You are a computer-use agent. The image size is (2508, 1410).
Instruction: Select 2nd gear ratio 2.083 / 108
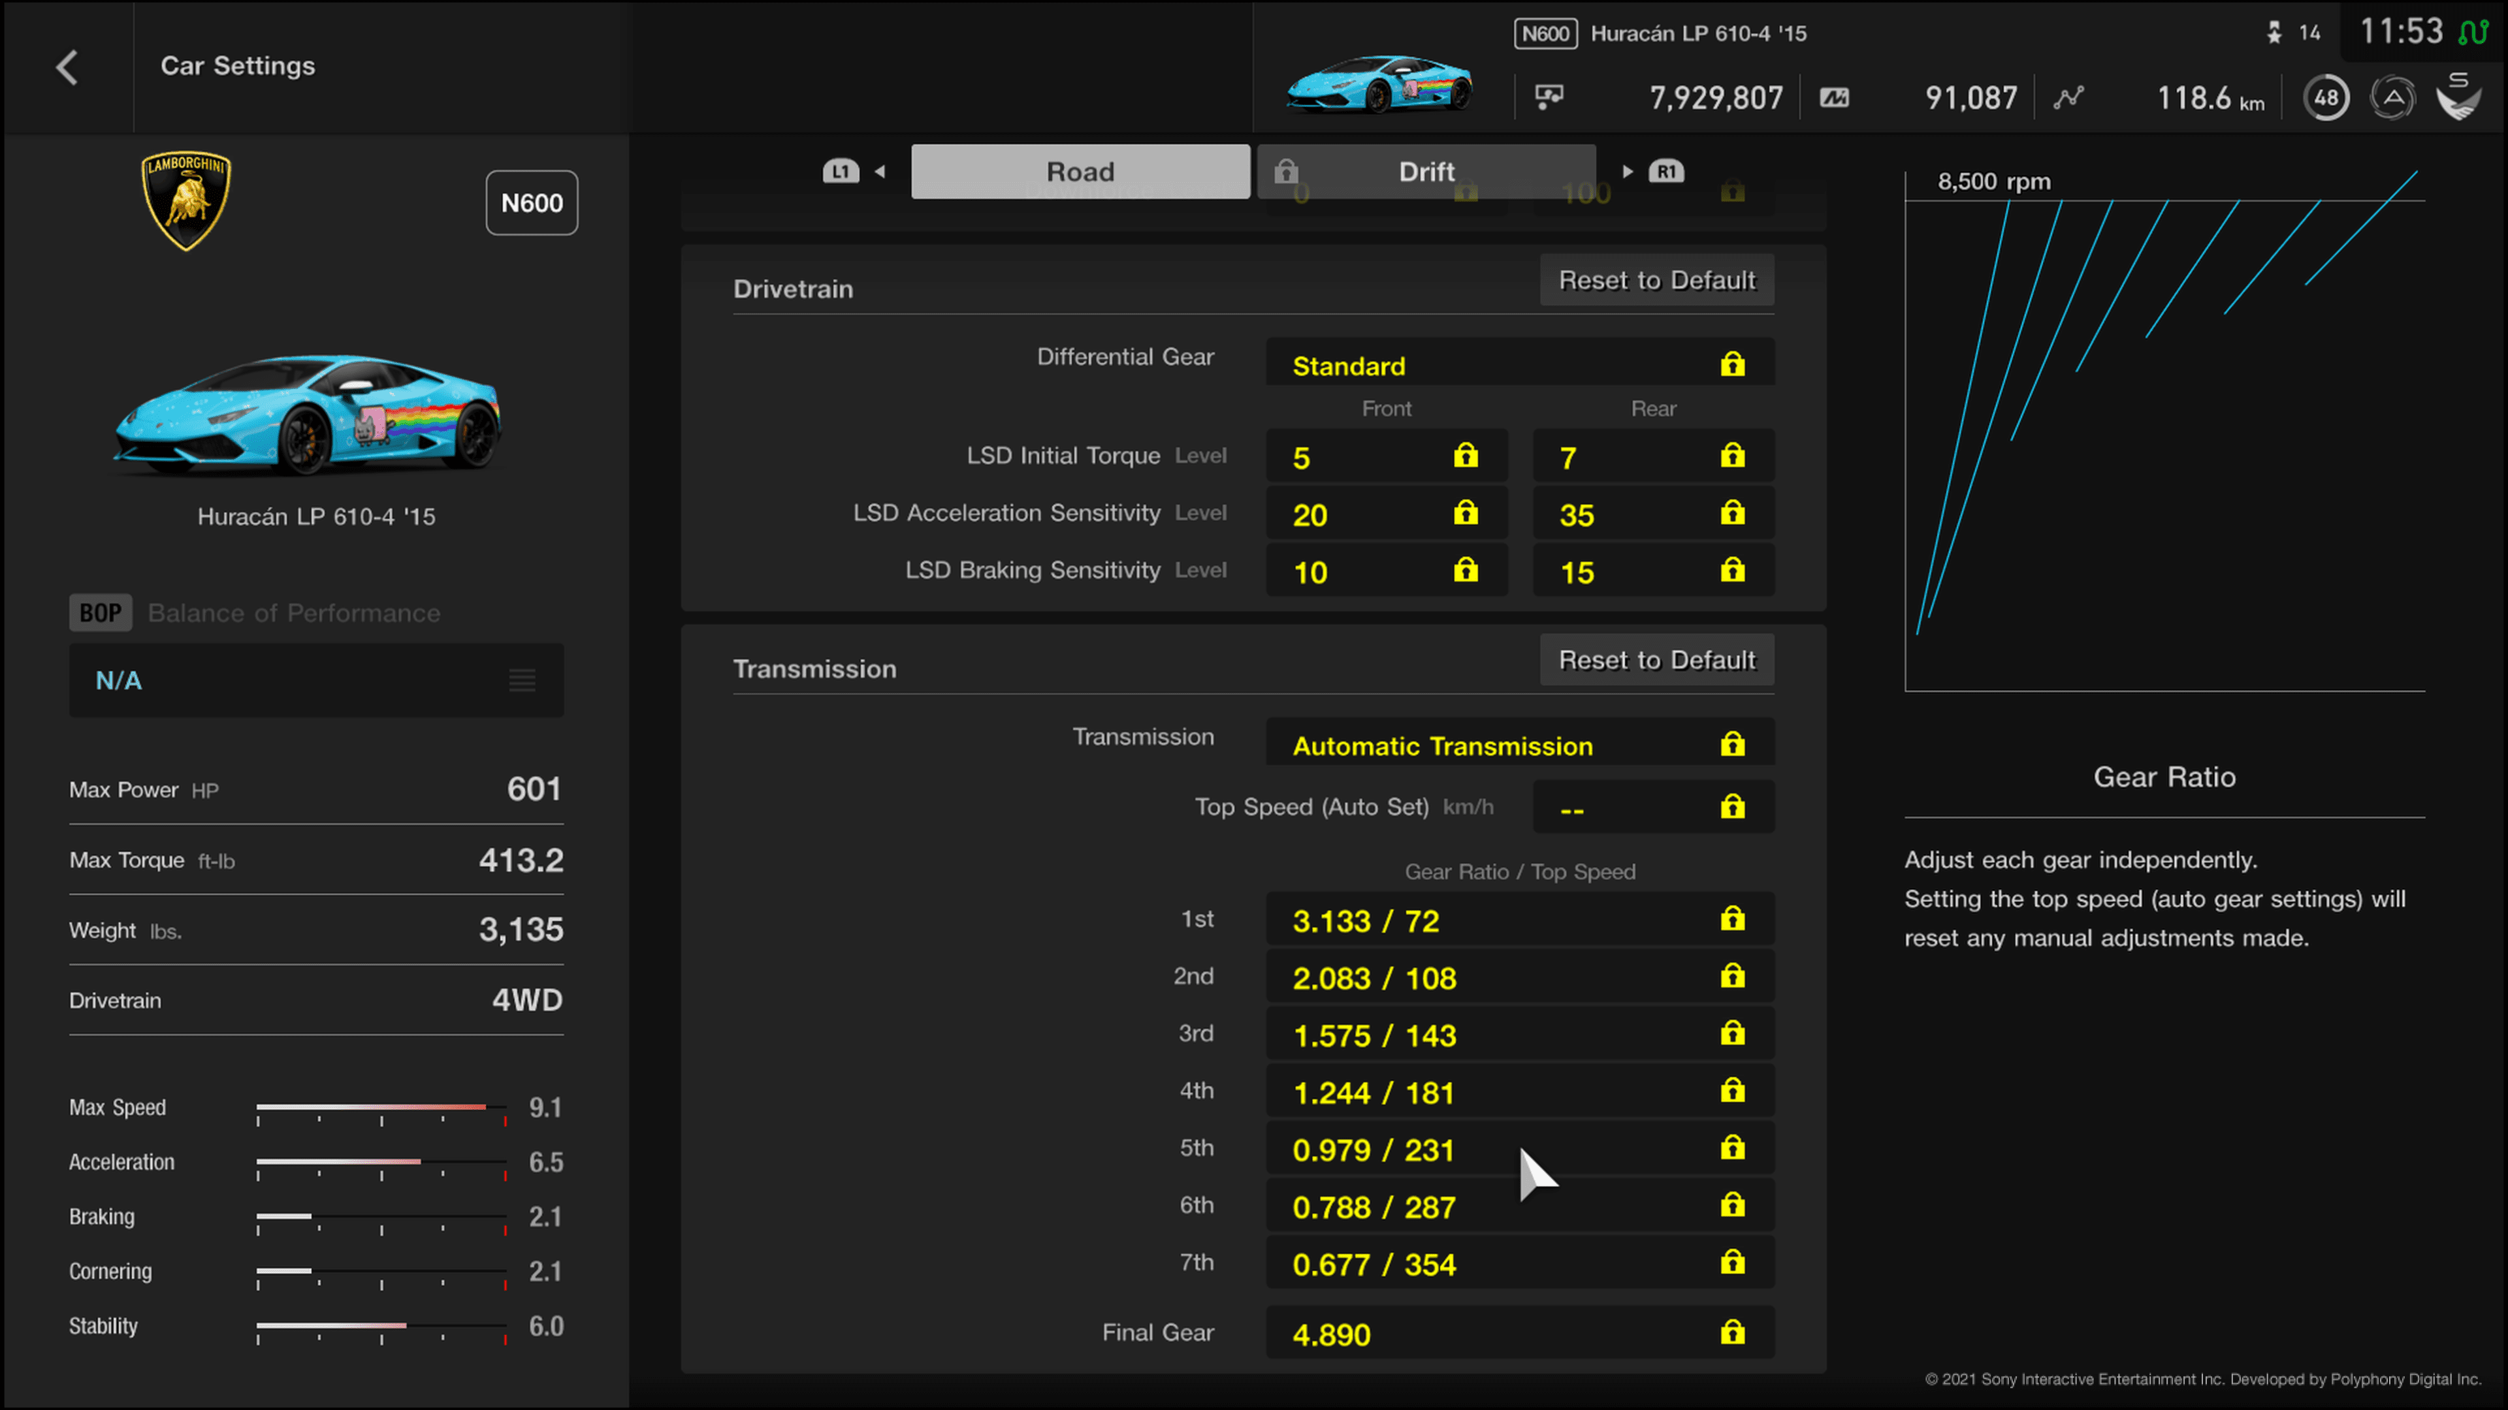pos(1520,976)
